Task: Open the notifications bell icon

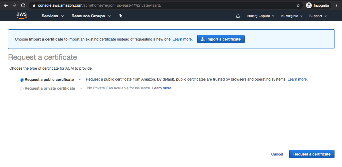Action: [238, 16]
